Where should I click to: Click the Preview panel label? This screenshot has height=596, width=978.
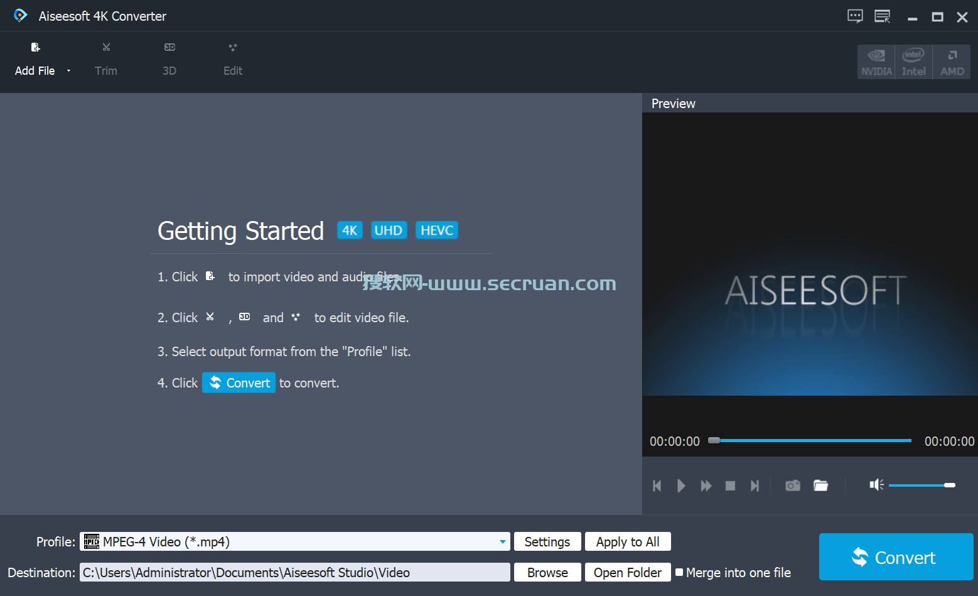point(673,104)
